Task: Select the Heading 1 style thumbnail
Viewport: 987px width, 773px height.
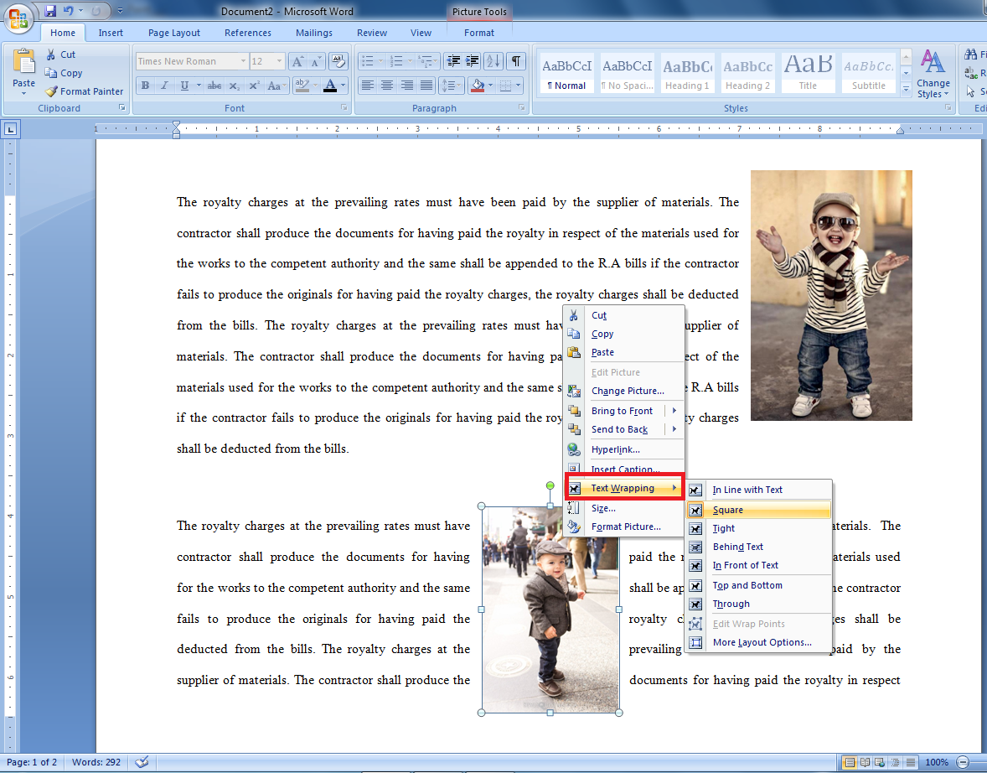Action: (x=687, y=74)
